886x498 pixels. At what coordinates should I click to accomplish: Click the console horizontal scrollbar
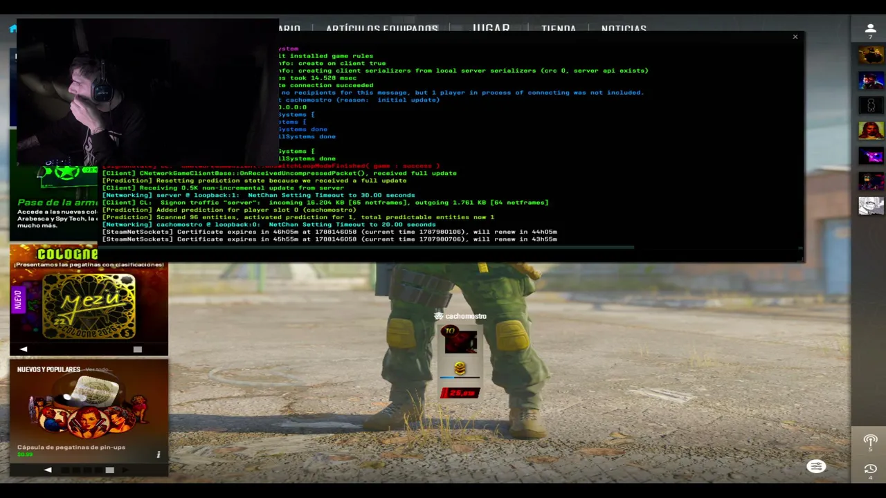pyautogui.click(x=367, y=248)
